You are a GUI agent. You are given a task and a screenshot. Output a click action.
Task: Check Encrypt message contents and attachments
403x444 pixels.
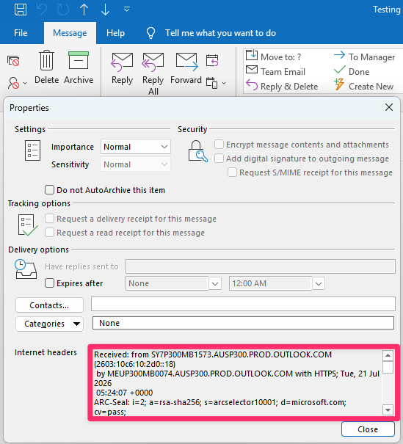coord(219,145)
